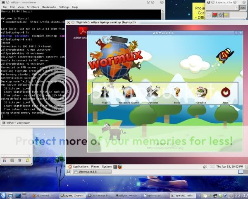Open Bookmarks menu in terminal
248x199 pixels.
49,7
